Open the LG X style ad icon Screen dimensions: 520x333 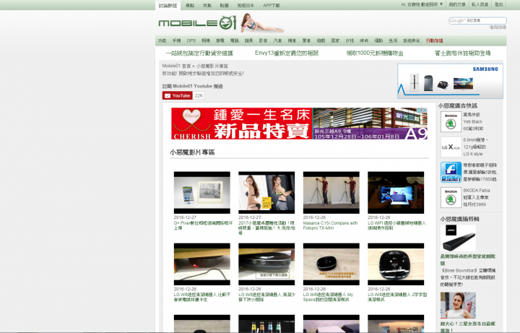[451, 147]
